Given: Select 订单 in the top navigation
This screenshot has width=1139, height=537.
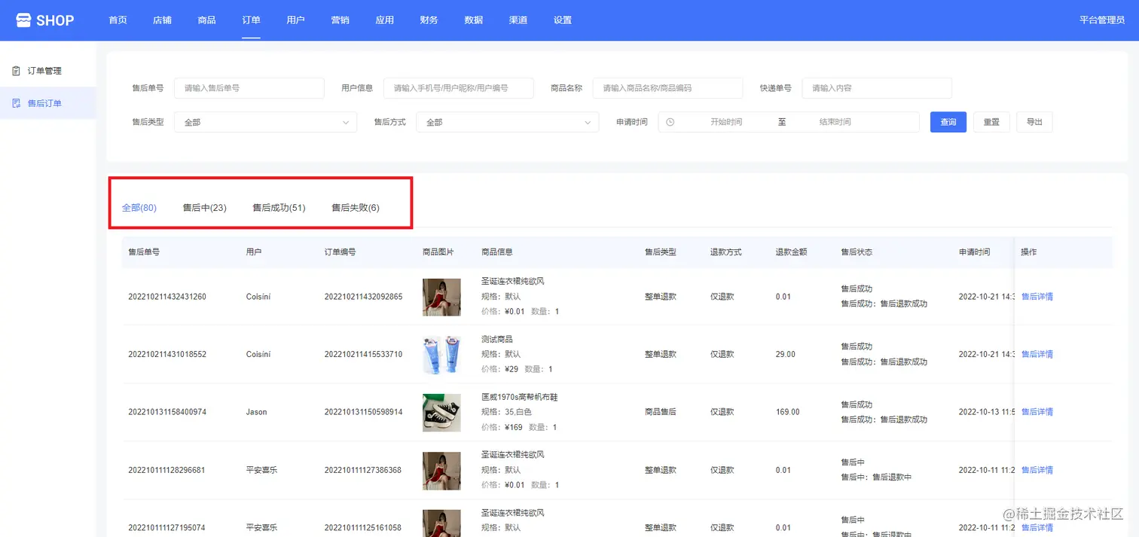Looking at the screenshot, I should pos(251,20).
